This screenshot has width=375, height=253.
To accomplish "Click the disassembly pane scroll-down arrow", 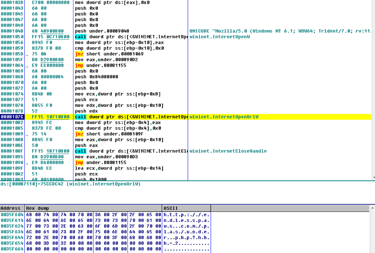I will pos(373,178).
